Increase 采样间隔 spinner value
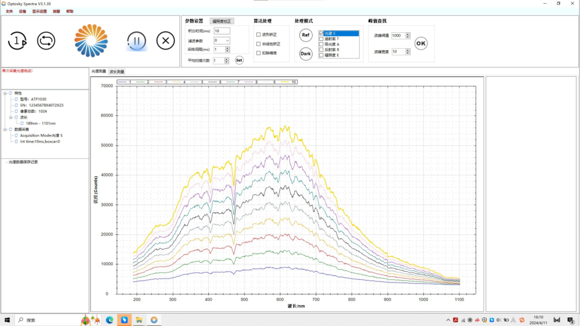 (227, 48)
